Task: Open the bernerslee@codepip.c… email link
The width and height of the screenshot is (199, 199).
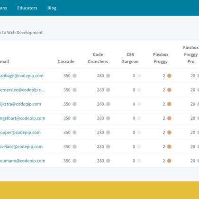Action: [23, 90]
